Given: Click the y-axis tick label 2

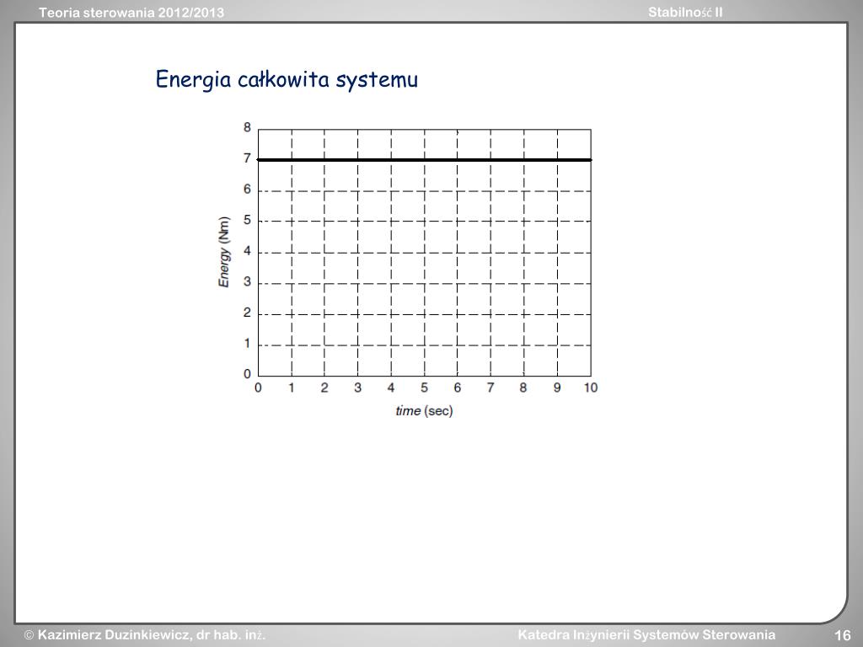Looking at the screenshot, I should [247, 313].
